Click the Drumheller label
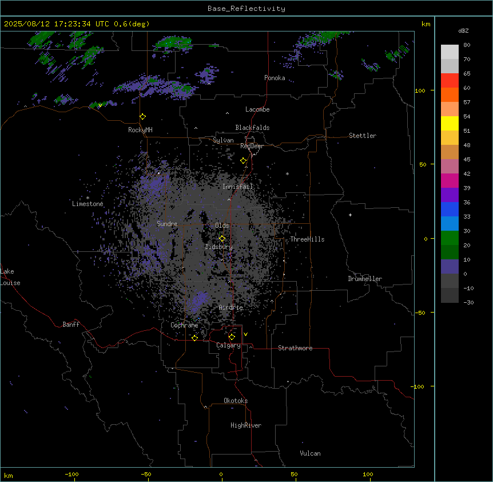Viewport: 493px width, 482px height. click(365, 279)
